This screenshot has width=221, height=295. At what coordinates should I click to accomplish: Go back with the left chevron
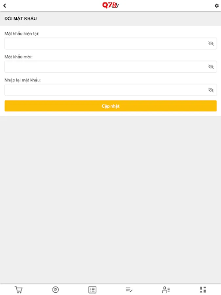tap(5, 6)
